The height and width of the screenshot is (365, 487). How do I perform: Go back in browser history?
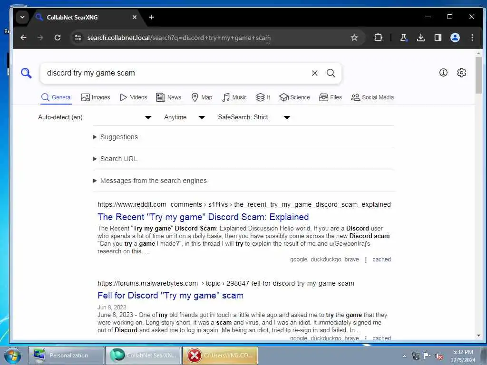tap(23, 38)
